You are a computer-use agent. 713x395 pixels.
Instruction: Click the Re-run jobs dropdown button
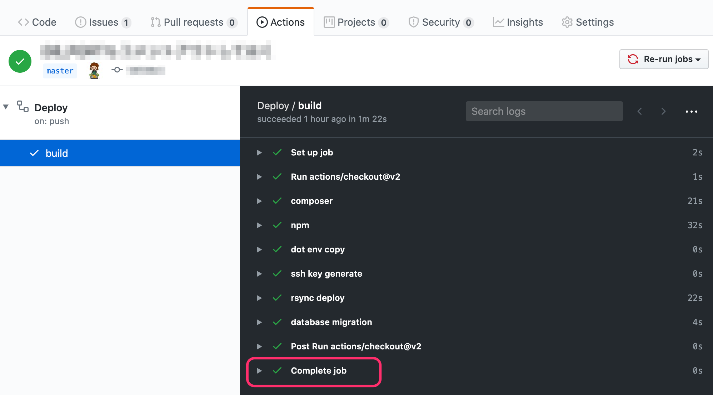point(664,59)
